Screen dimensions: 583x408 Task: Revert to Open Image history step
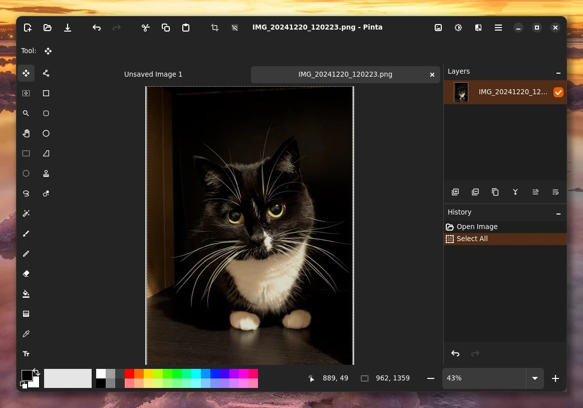click(477, 227)
